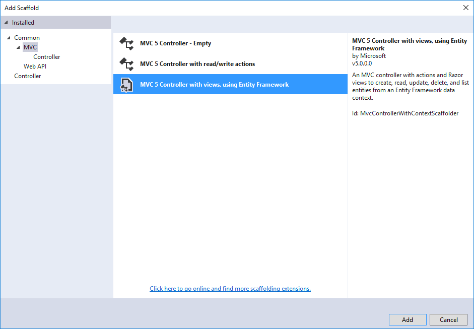Click the v5.0.0.0 version text

(362, 63)
